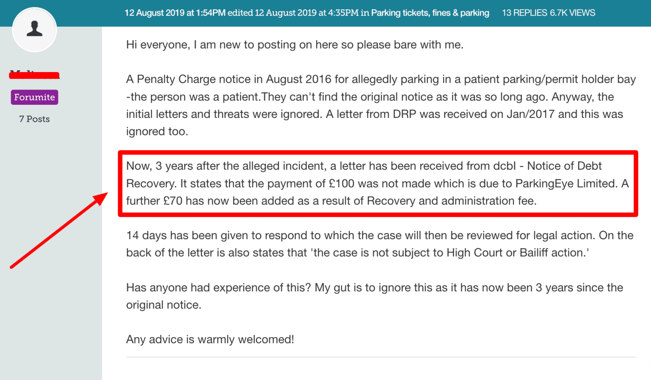Select the red-highlighted paragraph about dcbl

[x=377, y=183]
